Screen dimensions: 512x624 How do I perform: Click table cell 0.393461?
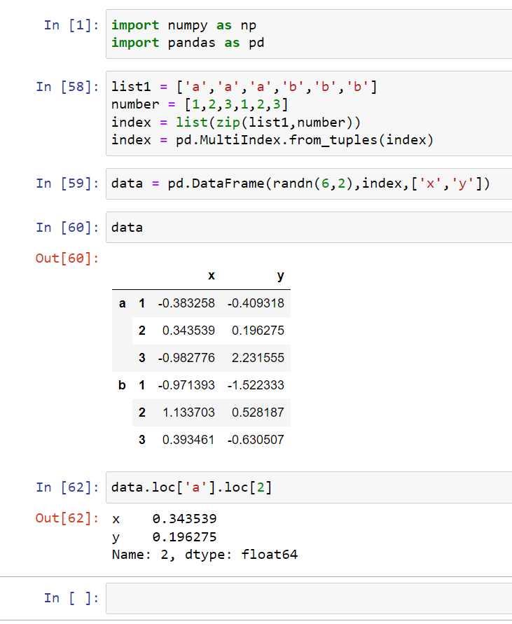188,440
